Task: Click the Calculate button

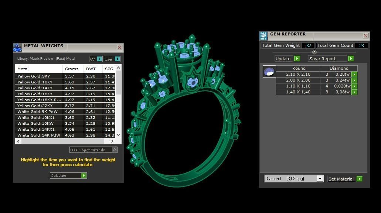Action: 68,175
